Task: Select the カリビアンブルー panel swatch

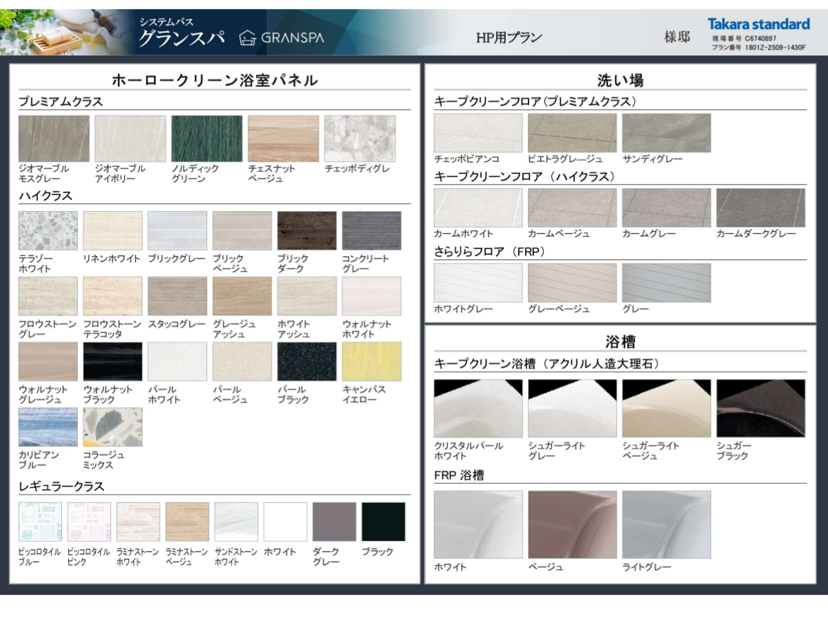Action: point(48,426)
